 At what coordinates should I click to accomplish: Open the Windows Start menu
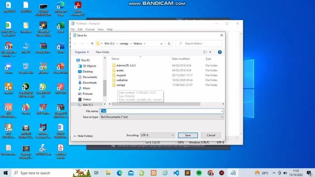pyautogui.click(x=5, y=173)
